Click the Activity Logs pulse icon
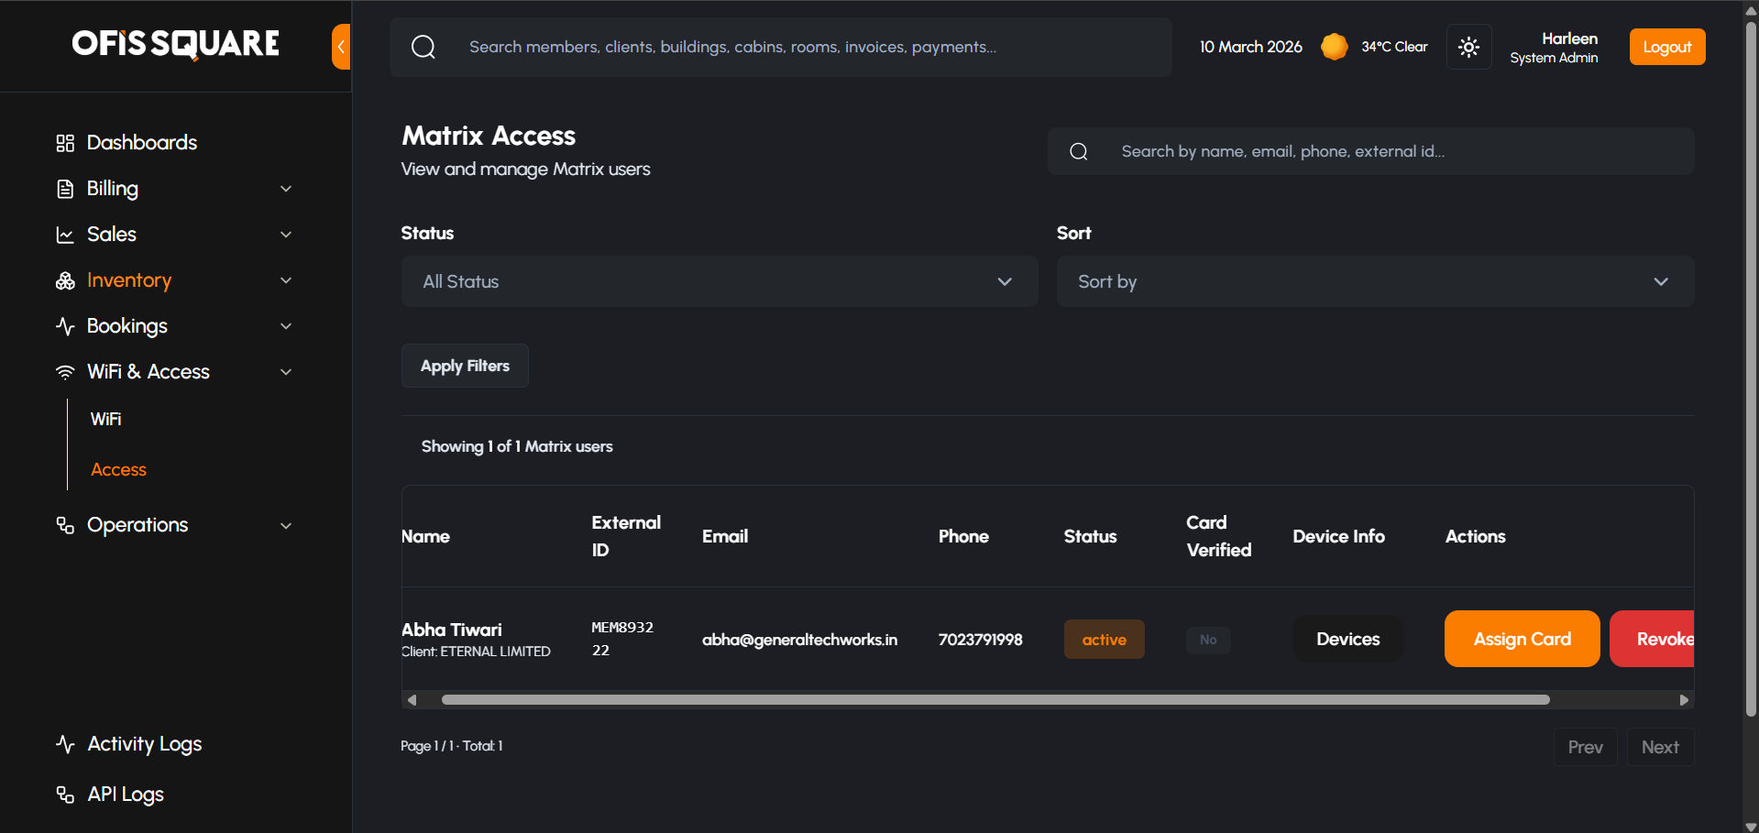This screenshot has width=1759, height=833. pyautogui.click(x=65, y=744)
